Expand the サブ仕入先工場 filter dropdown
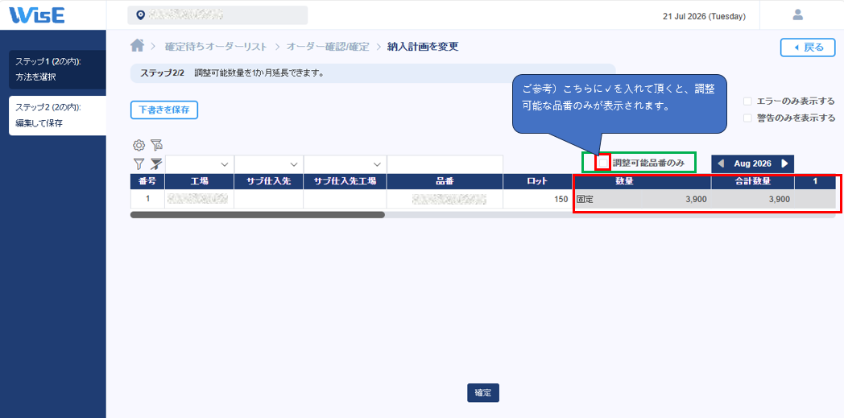This screenshot has width=844, height=418. coord(345,164)
